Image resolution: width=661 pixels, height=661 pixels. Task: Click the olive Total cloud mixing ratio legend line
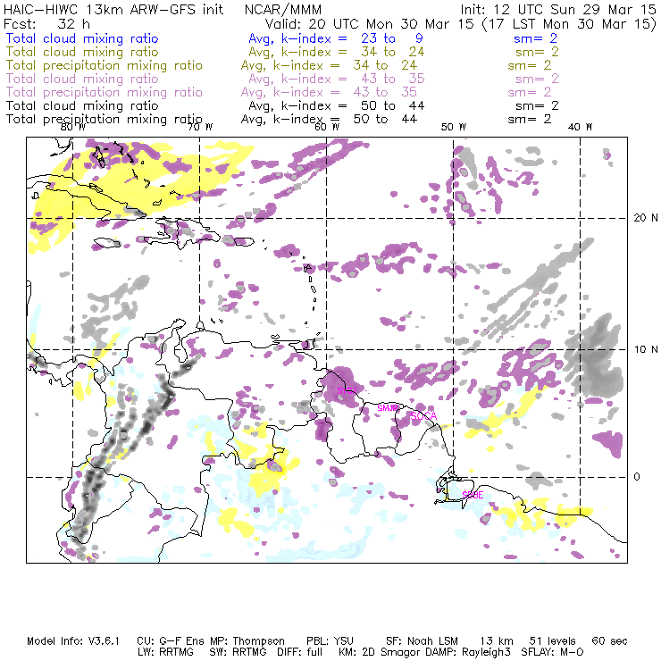[82, 52]
